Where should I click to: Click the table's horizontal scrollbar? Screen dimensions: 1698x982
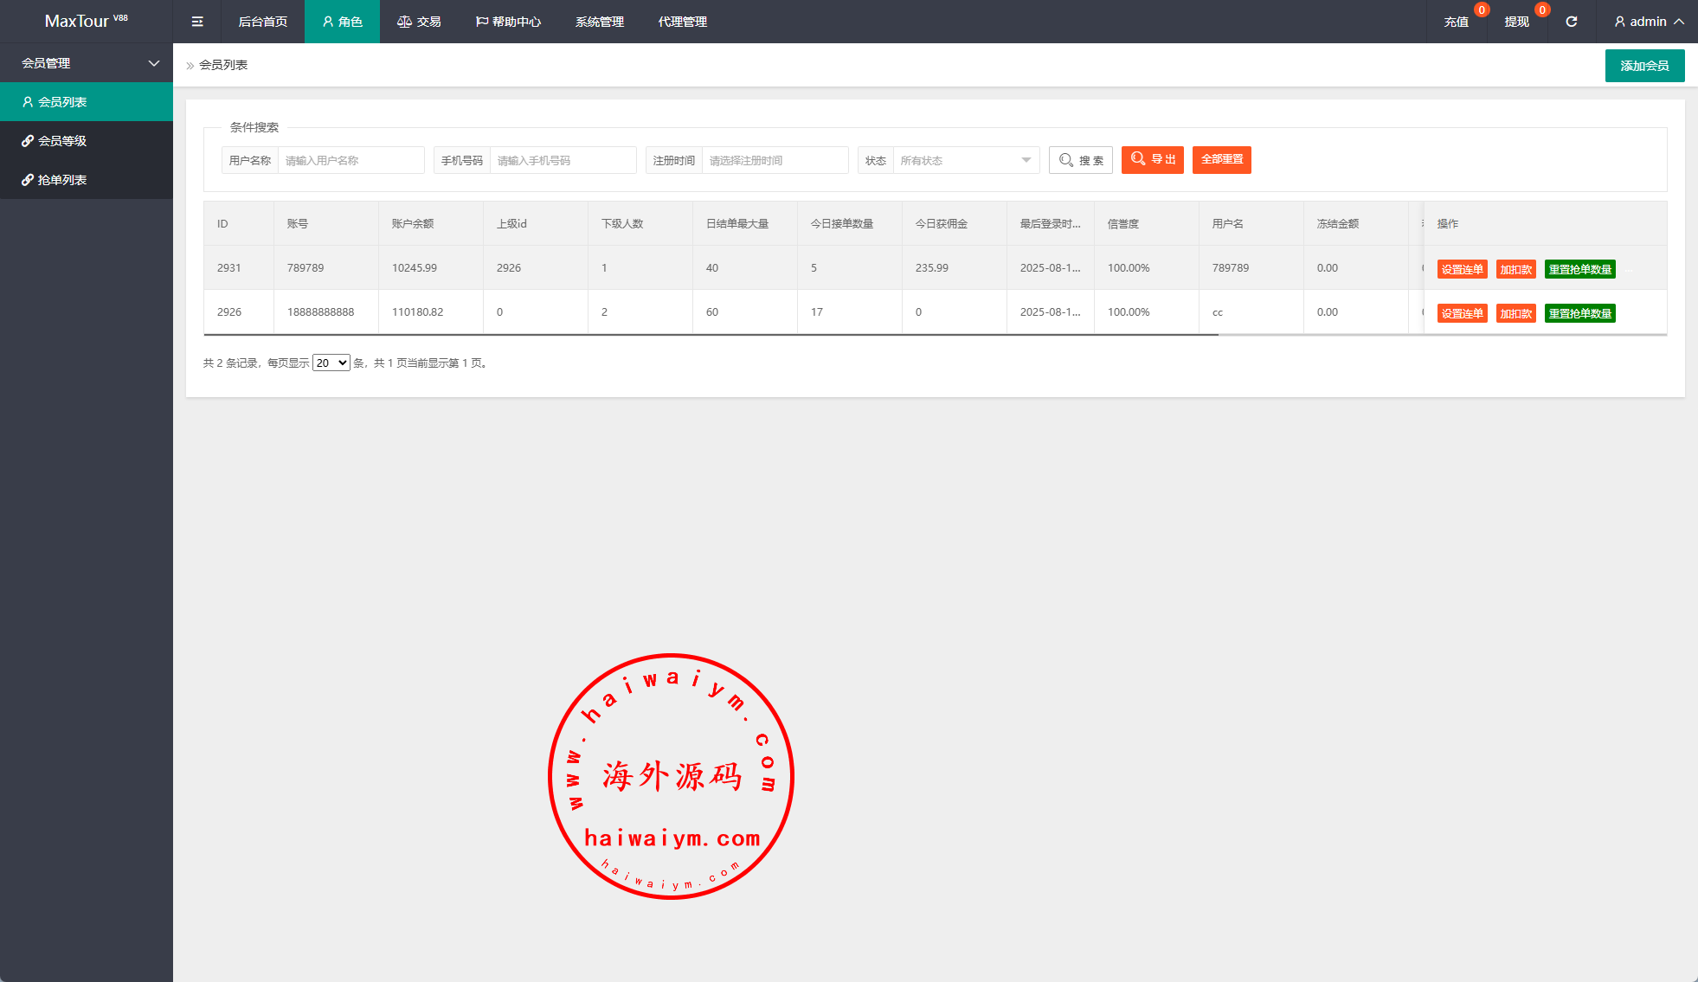point(710,334)
